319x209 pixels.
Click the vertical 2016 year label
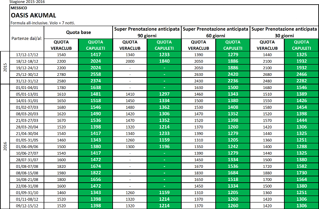[x=5, y=146]
